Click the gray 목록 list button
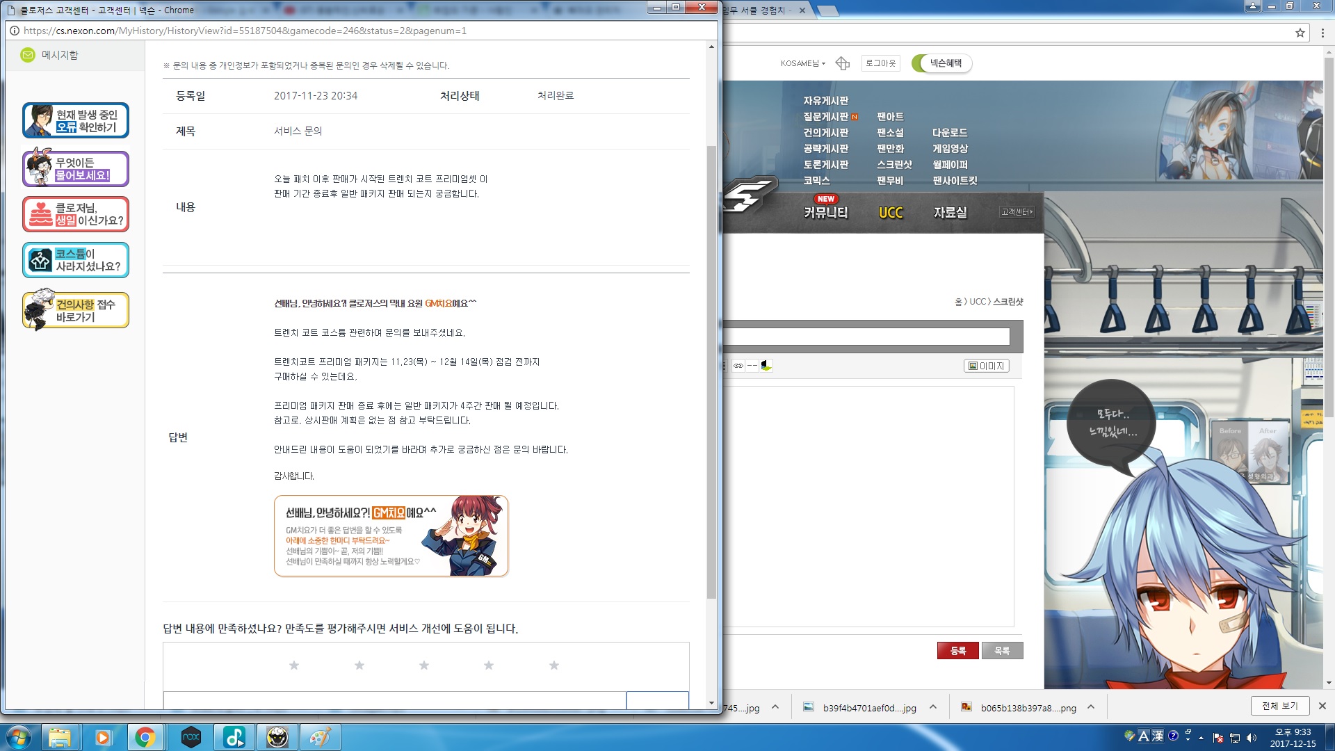1335x751 pixels. (x=1002, y=651)
